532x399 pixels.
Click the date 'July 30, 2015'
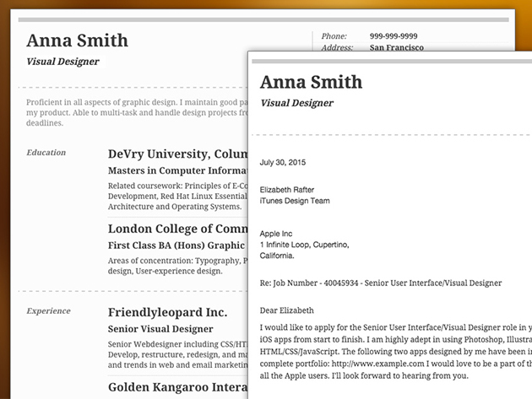pyautogui.click(x=283, y=162)
